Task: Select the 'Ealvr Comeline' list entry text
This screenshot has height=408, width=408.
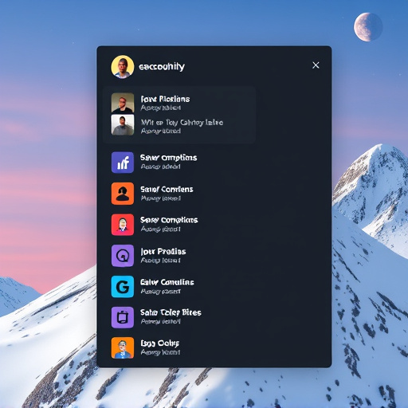Action: [167, 282]
